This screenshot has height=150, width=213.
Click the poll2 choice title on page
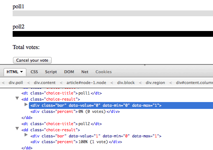click(18, 27)
